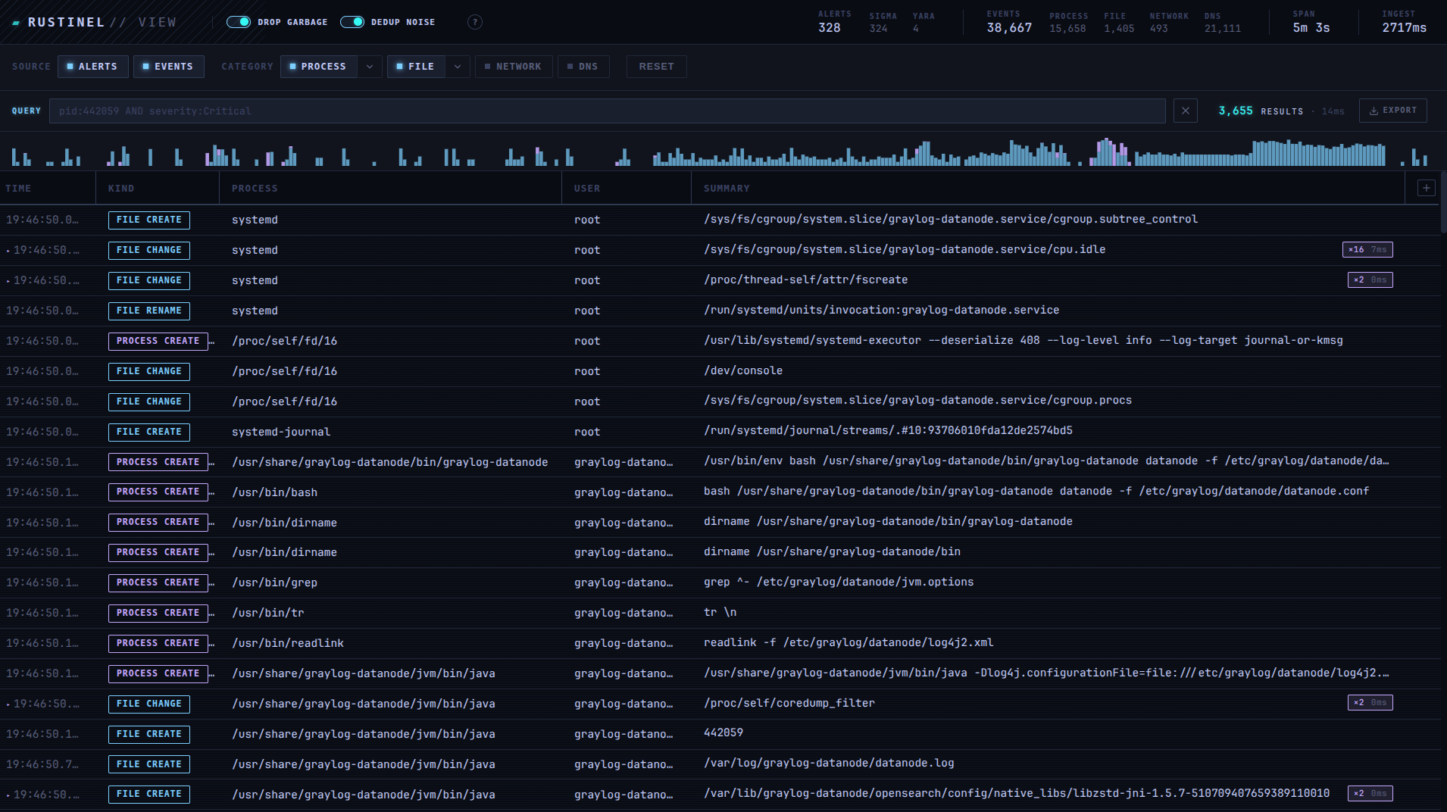Click the Process 15,658 counter
The width and height of the screenshot is (1447, 812).
[x=1068, y=23]
